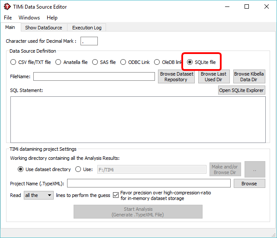This screenshot has width=277, height=238.
Task: Toggle Favor precision over high-compression-ratio checkbox
Action: (x=116, y=195)
